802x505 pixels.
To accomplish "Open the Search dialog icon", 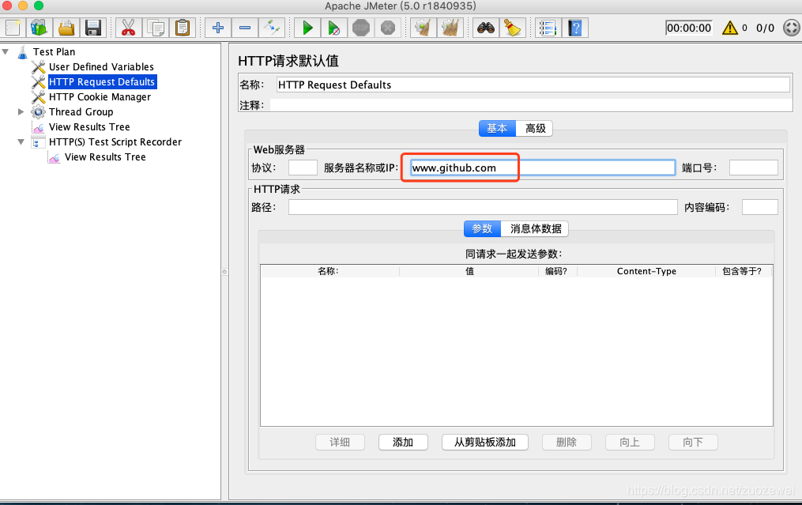I will [x=485, y=28].
